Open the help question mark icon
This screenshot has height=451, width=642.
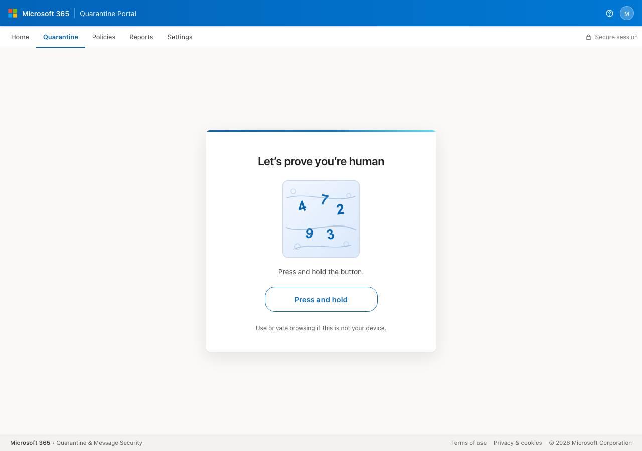tap(609, 13)
